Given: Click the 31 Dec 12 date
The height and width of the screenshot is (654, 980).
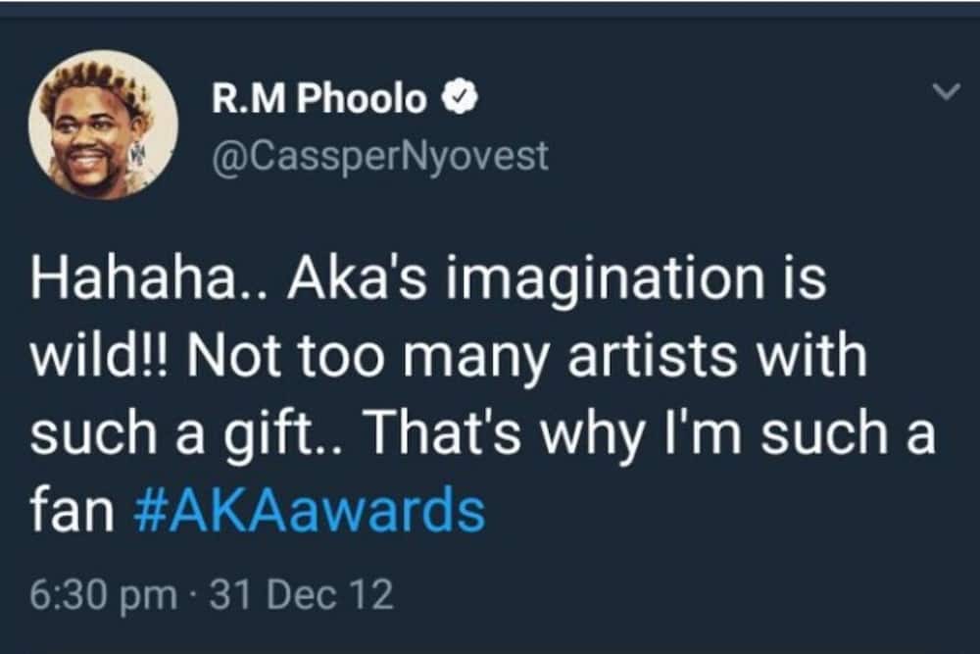Looking at the screenshot, I should 302,594.
